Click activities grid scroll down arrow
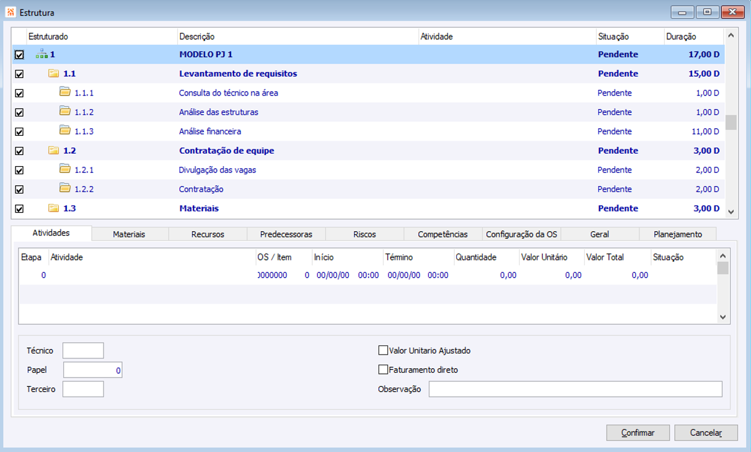This screenshot has width=751, height=452. [722, 317]
